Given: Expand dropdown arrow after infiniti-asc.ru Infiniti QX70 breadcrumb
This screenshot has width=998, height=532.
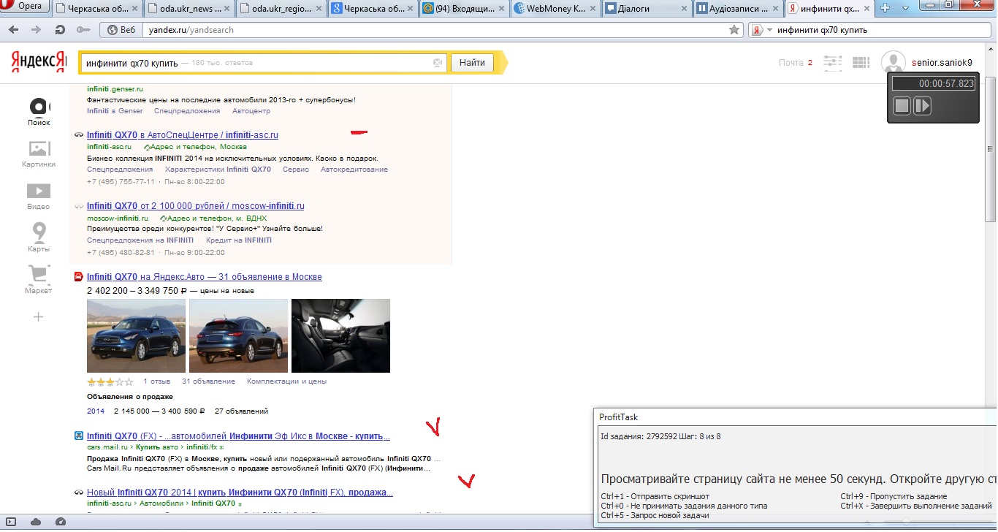Looking at the screenshot, I should [x=240, y=503].
